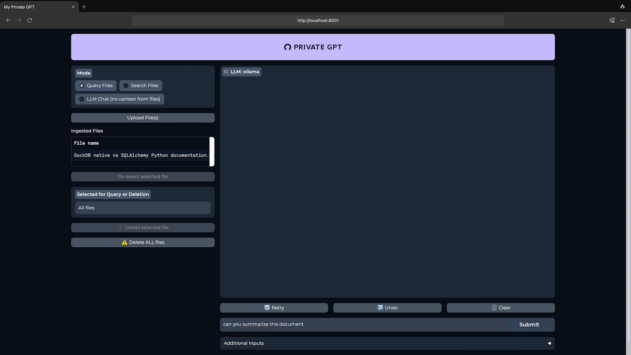Click the Upload File(s) button

[x=143, y=118]
